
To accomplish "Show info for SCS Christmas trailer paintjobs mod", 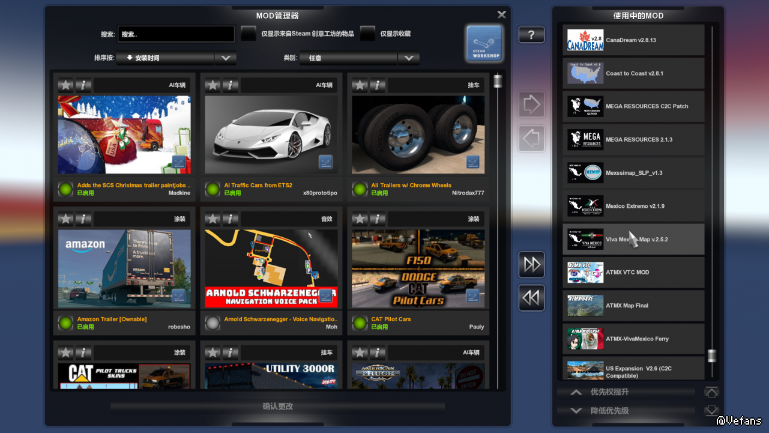I will pos(83,85).
